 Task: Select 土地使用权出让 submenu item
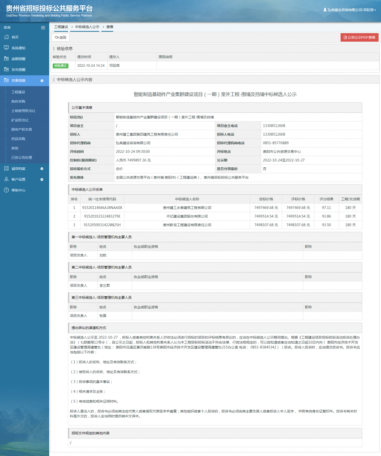click(23, 111)
